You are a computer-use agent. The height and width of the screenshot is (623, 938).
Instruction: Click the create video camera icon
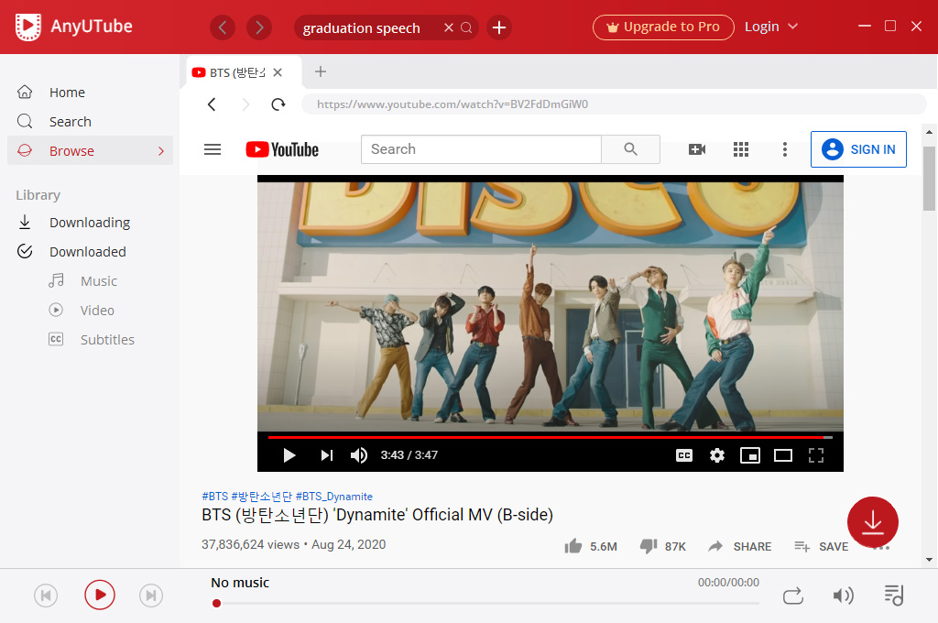point(697,149)
